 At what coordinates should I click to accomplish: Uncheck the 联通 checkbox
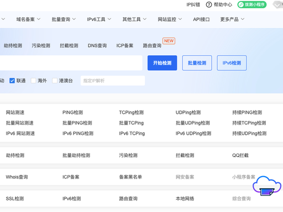coord(12,81)
